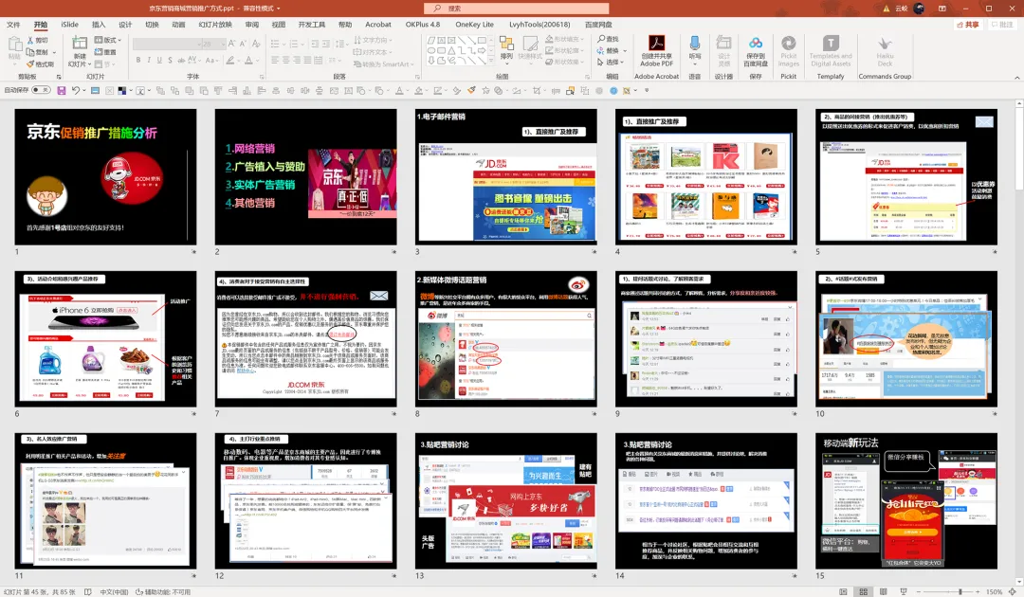Click Save to Baidu Netdisk (保存到百度网盘) icon

click(756, 43)
